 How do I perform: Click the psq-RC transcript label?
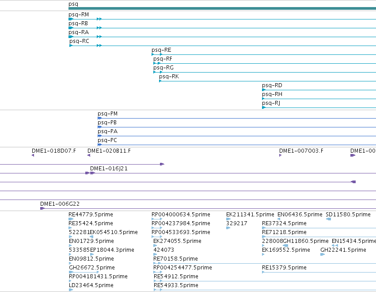pyautogui.click(x=79, y=41)
